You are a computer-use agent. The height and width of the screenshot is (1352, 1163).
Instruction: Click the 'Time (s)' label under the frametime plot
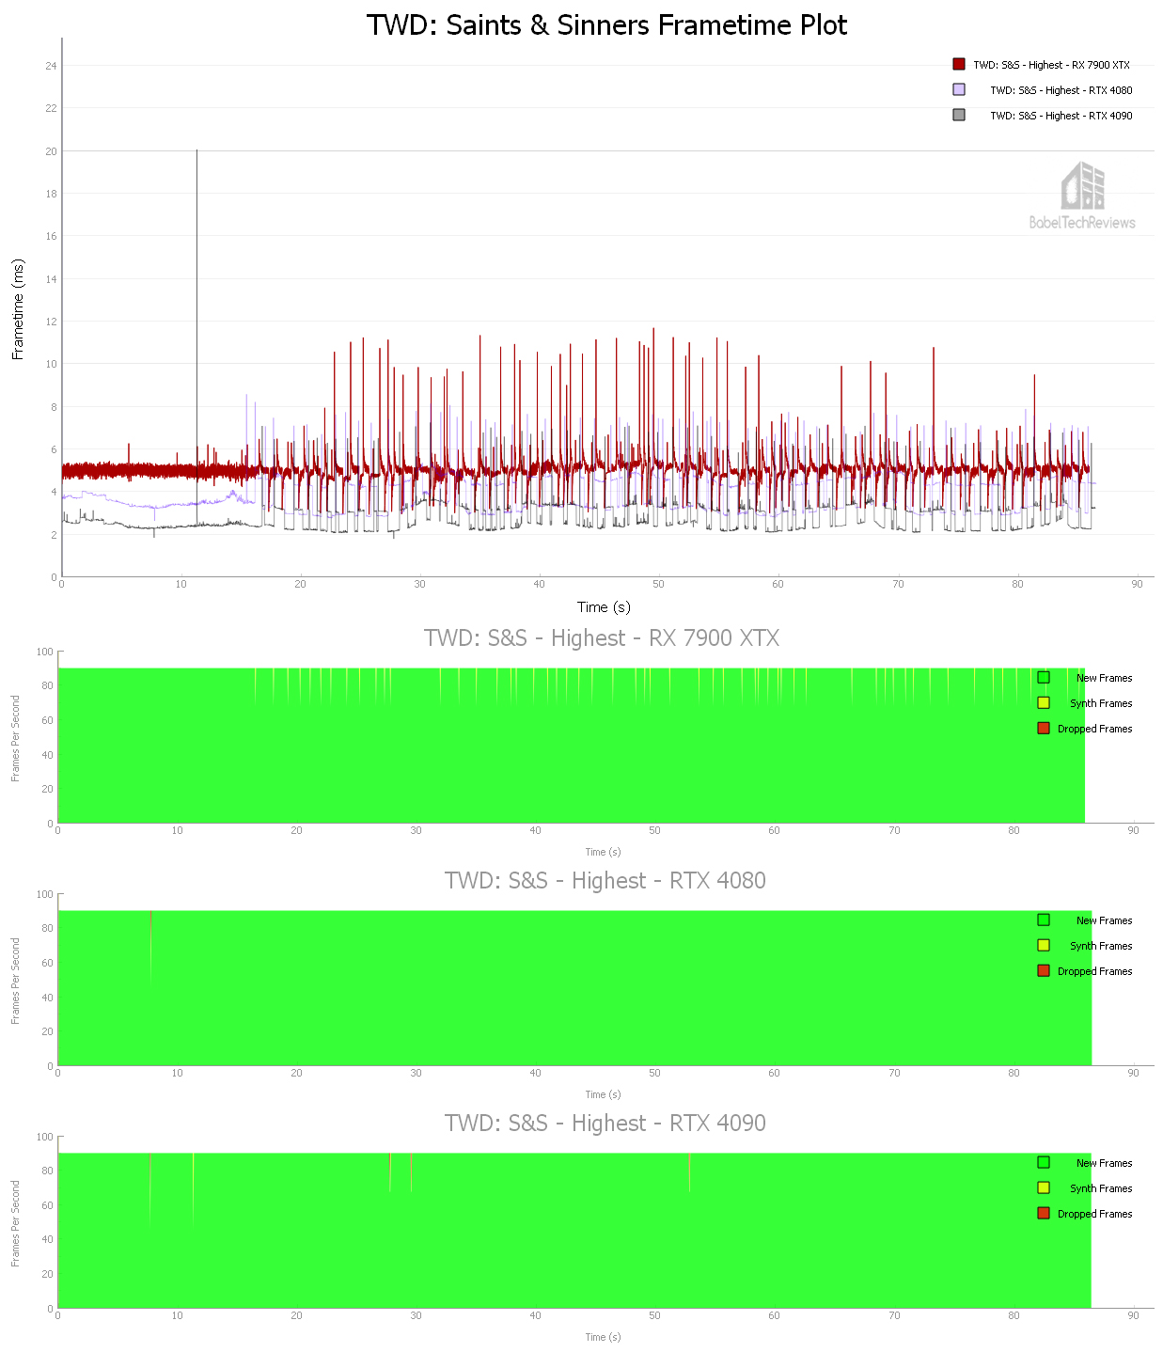point(604,607)
